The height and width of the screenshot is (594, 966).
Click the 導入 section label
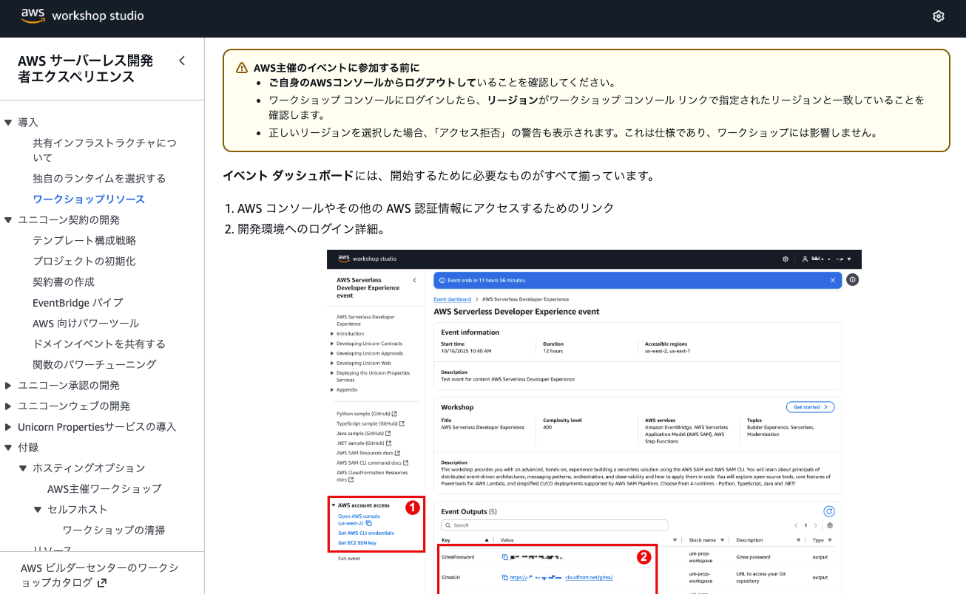point(28,123)
